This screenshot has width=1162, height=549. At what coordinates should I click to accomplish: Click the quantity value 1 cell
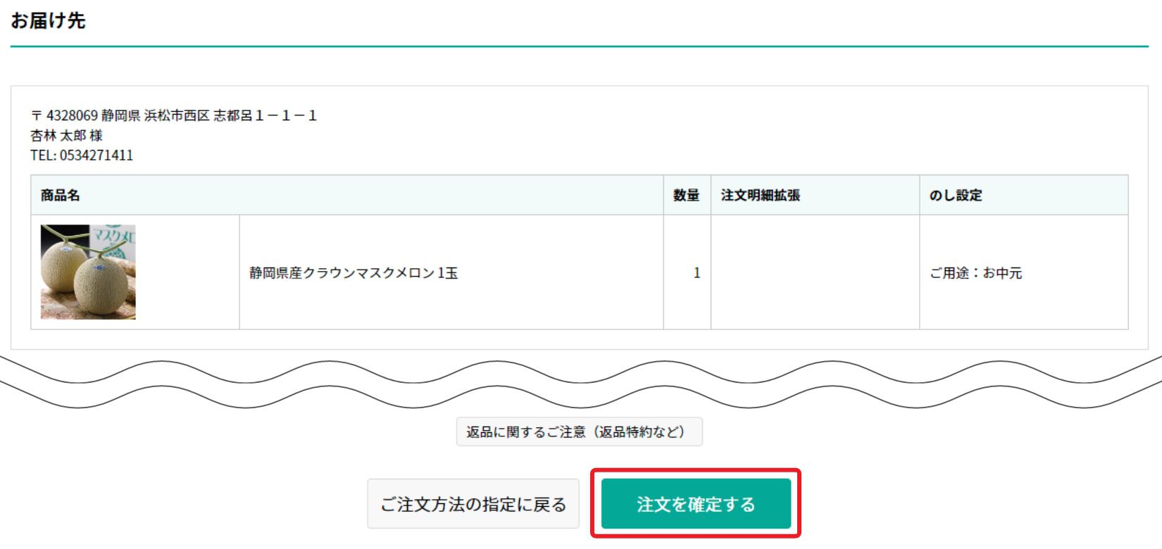687,272
